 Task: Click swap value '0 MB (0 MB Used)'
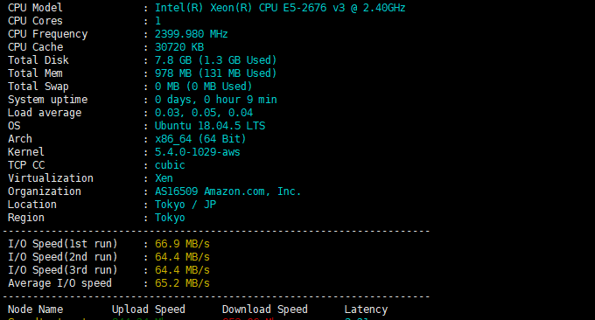(203, 87)
